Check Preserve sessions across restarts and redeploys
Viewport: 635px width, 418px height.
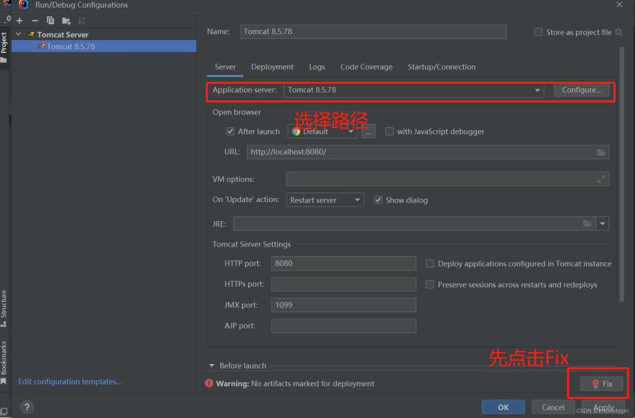coord(430,285)
